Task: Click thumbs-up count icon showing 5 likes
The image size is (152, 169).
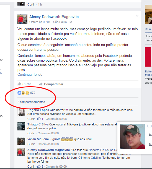Action: pos(39,167)
